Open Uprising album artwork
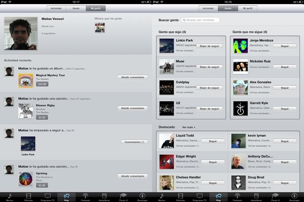This screenshot has height=202, width=304. click(x=26, y=179)
